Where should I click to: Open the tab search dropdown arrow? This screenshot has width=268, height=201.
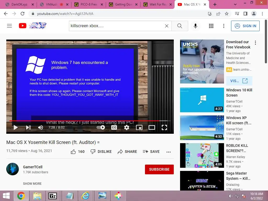(x=235, y=5)
